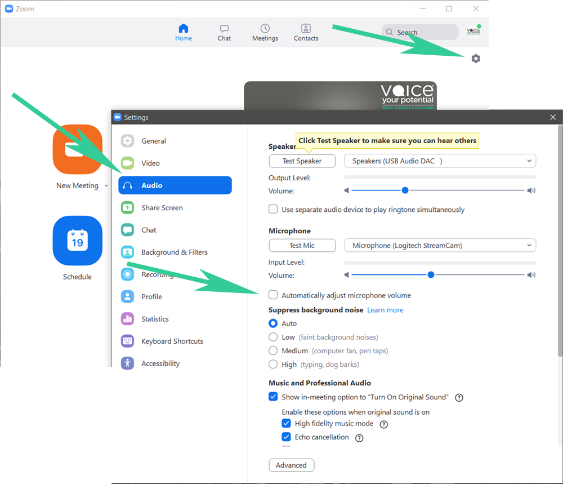Click the Voice Your Potential banner
The width and height of the screenshot is (563, 484).
pyautogui.click(x=340, y=96)
